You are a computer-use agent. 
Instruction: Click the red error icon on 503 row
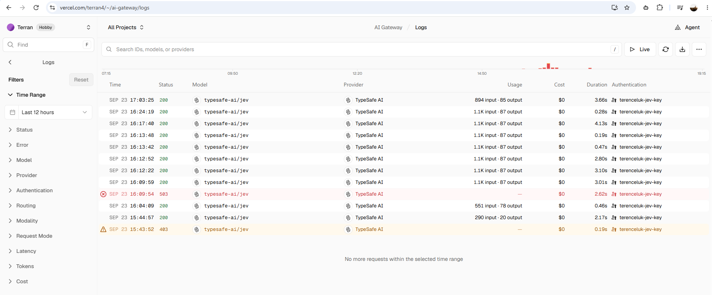coord(103,194)
